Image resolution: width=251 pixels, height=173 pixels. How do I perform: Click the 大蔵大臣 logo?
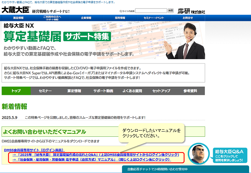pos(16,10)
